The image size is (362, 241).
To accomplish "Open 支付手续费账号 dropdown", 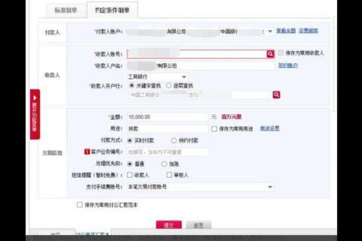I will point(270,187).
